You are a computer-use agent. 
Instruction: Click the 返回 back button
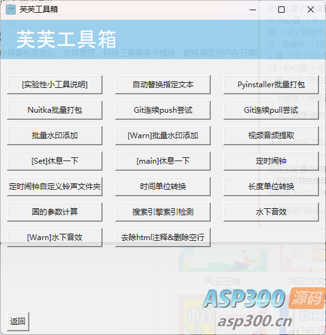click(18, 322)
